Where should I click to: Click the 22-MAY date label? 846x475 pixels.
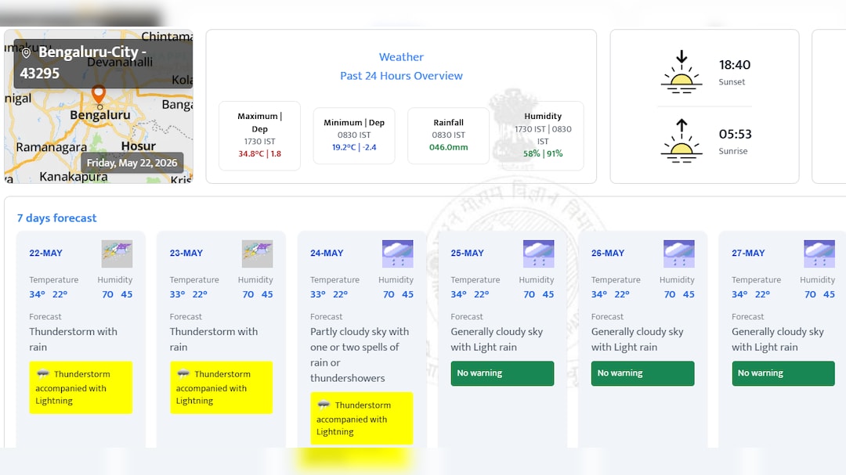(46, 254)
